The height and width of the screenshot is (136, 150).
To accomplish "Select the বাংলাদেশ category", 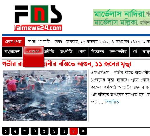I will click(x=12, y=52).
